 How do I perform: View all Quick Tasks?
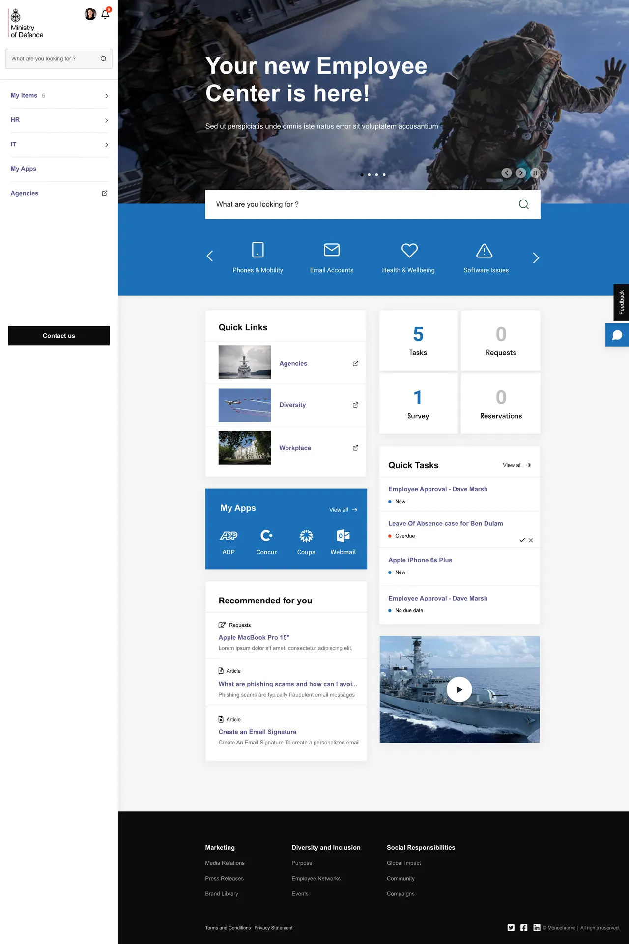coord(517,465)
